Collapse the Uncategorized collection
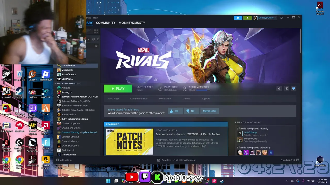This screenshot has height=185, width=330. (x=55, y=84)
